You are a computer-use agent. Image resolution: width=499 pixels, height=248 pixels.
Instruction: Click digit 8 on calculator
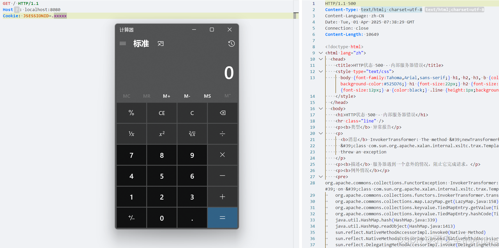(162, 155)
